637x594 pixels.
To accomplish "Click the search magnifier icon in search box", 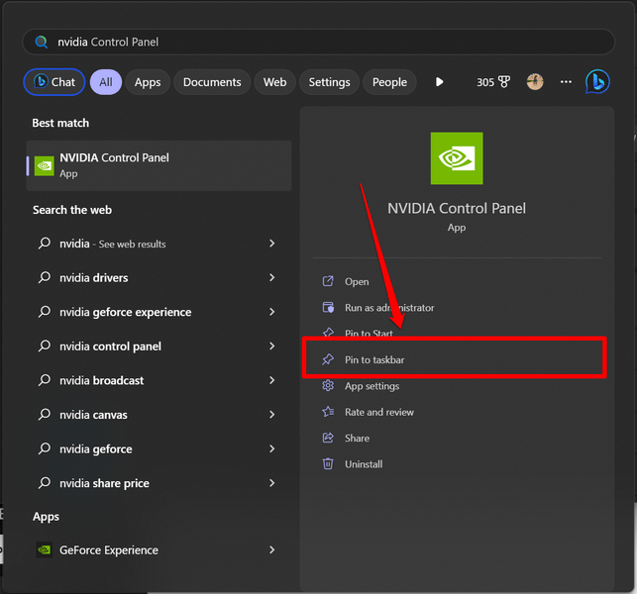I will pyautogui.click(x=41, y=42).
